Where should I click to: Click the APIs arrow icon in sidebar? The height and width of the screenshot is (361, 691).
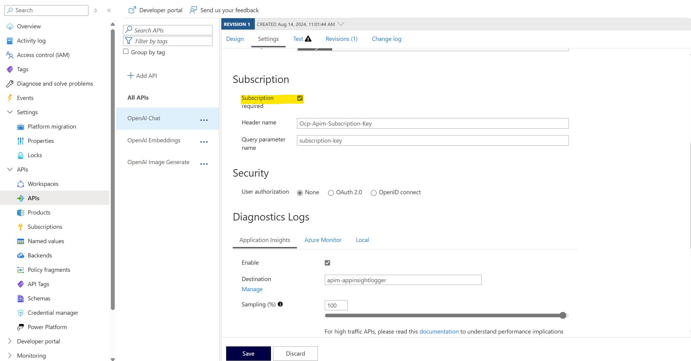[x=21, y=198]
